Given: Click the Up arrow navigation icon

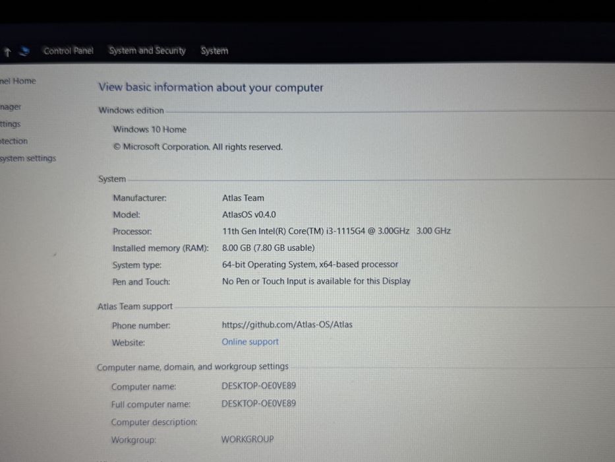Looking at the screenshot, I should pos(7,52).
